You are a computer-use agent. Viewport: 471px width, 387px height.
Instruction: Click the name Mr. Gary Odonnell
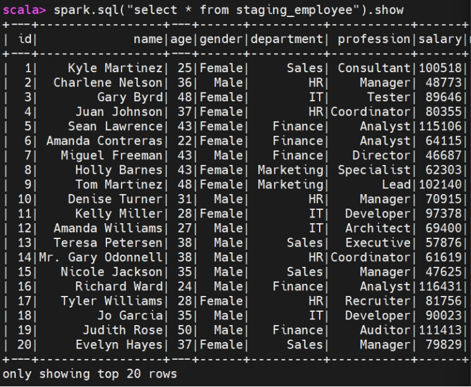pos(101,257)
